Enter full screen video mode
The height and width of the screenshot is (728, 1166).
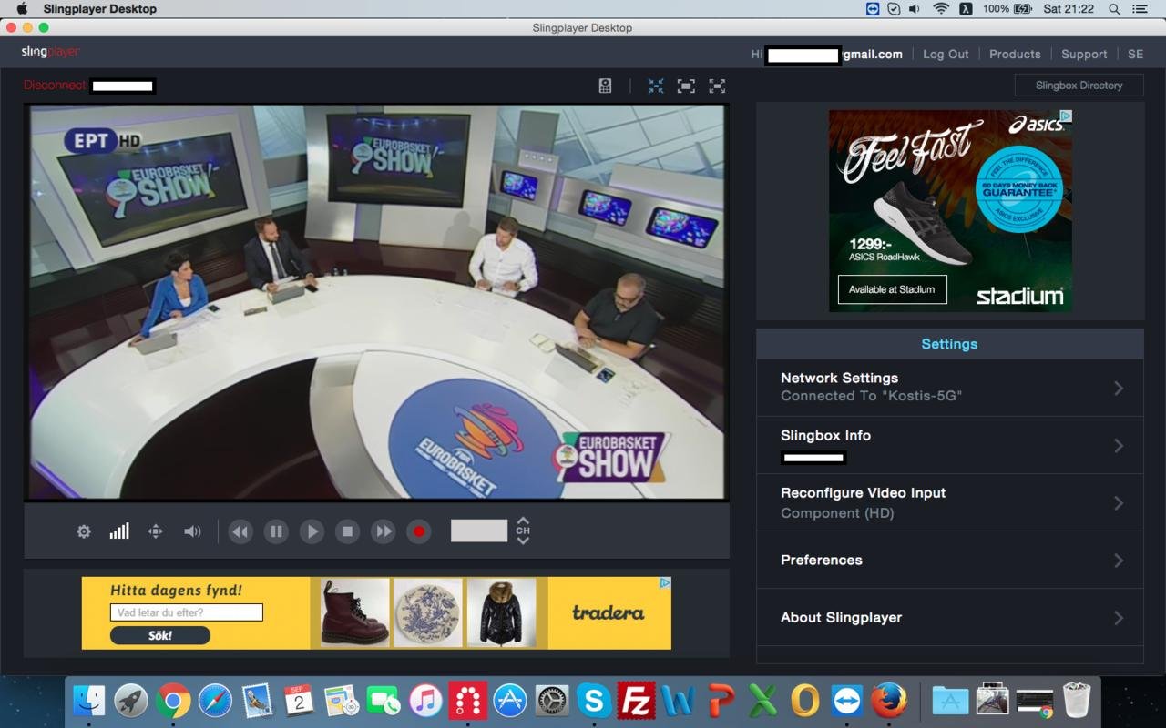pos(717,86)
